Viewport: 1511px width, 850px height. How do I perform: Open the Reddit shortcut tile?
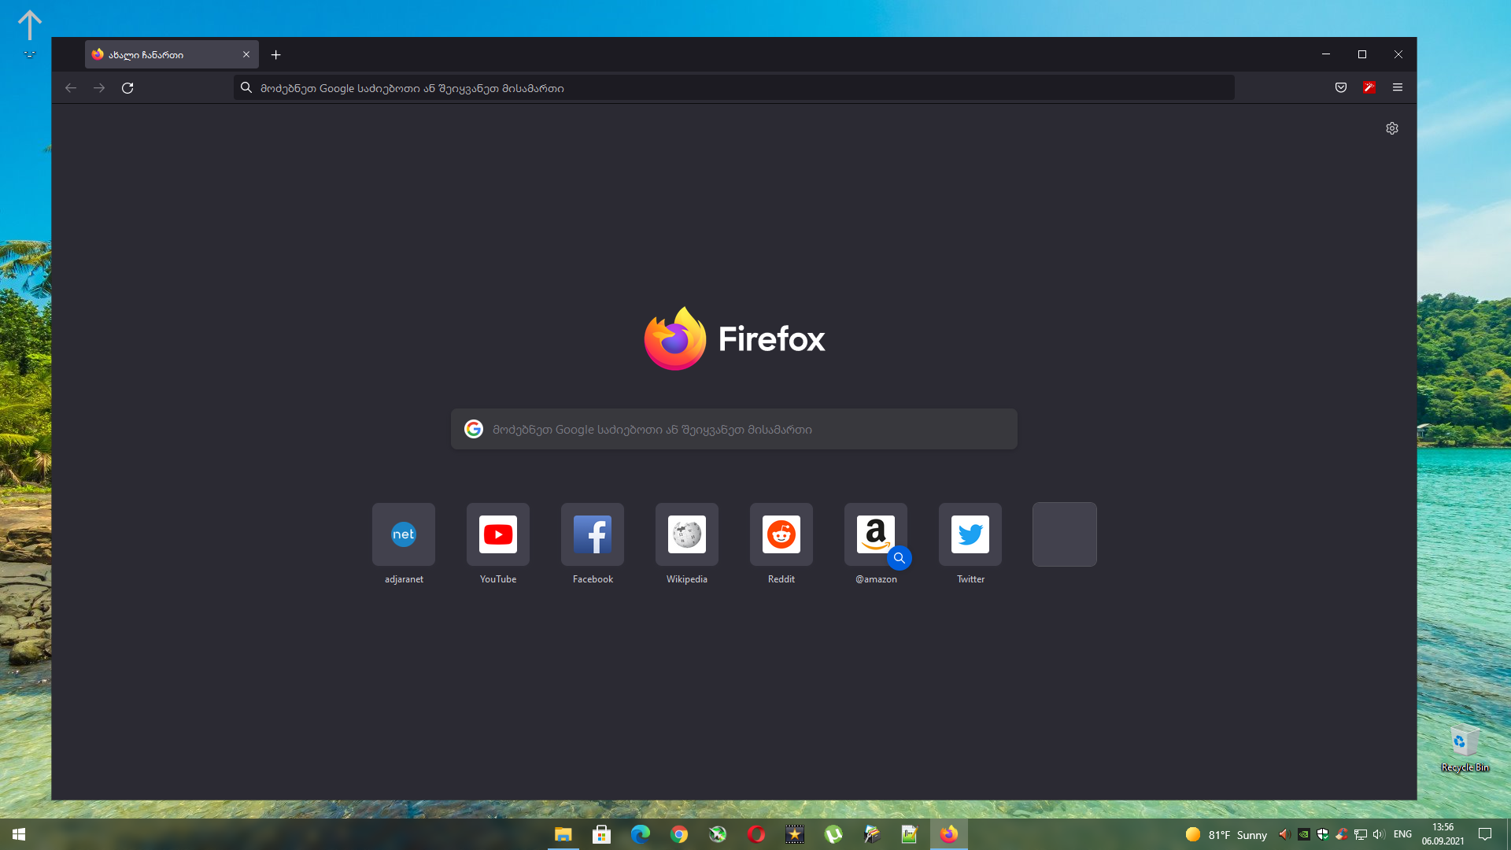pos(781,535)
